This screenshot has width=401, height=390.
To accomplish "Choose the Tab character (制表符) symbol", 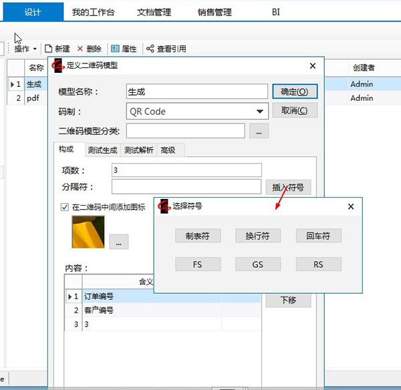I will tap(197, 236).
